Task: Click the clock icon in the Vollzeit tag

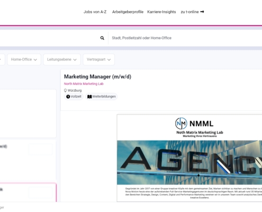Action: click(x=68, y=96)
